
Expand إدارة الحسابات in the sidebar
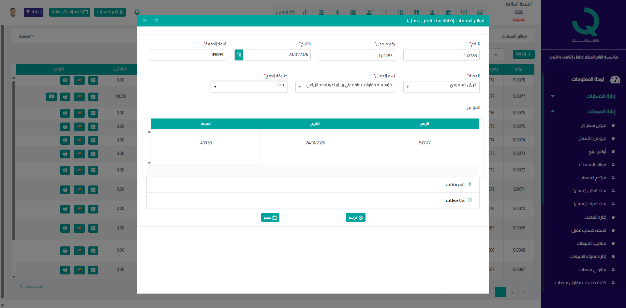[x=601, y=96]
